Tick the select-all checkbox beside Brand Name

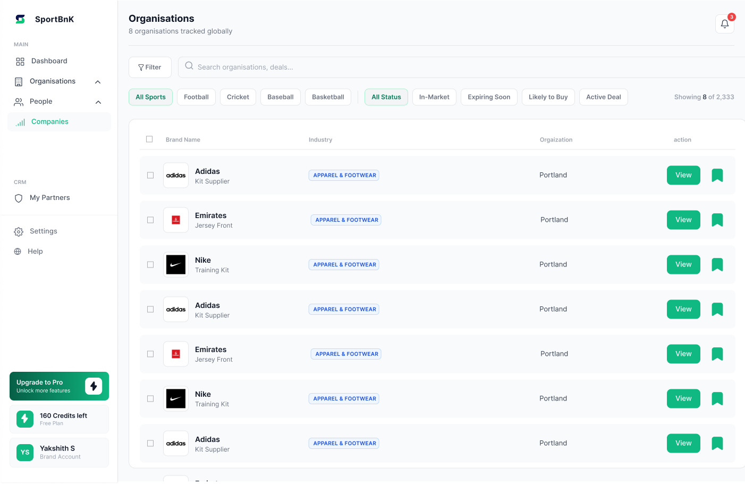(x=149, y=139)
